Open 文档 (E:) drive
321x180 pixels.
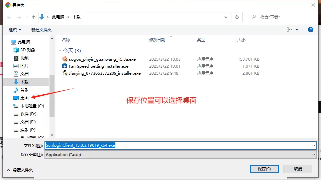pos(28,122)
